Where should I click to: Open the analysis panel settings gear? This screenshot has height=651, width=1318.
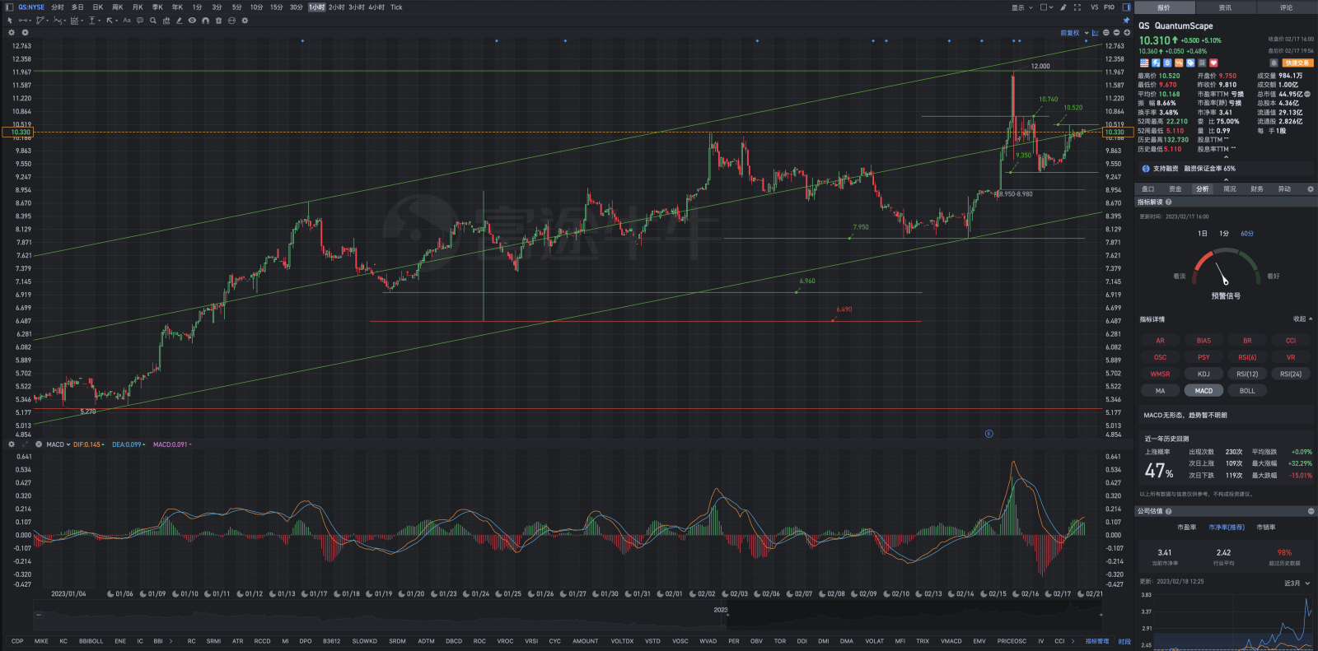click(1311, 189)
